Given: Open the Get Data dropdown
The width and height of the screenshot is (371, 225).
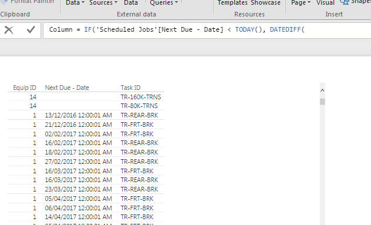Looking at the screenshot, I should 75,3.
